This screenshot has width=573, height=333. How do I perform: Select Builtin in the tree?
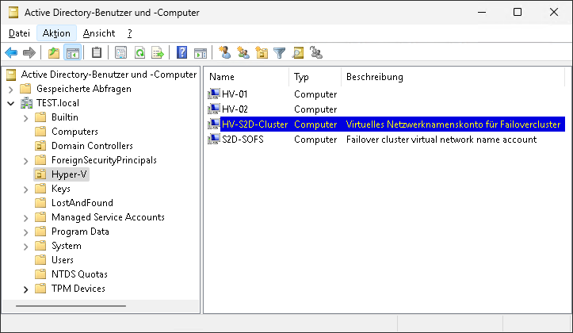[65, 117]
